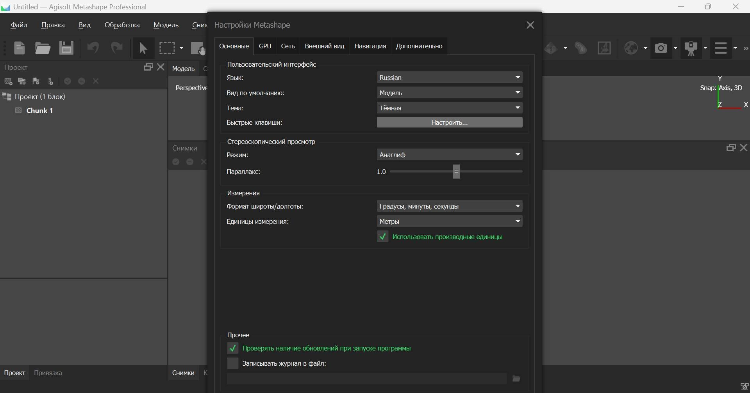Open 'Вид по умолчанию' dropdown showing Модель
The image size is (750, 393).
[450, 93]
